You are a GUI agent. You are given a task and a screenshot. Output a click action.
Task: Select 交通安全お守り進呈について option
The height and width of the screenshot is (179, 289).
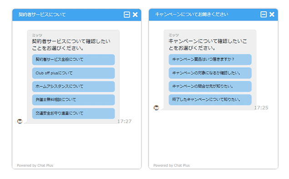73,113
